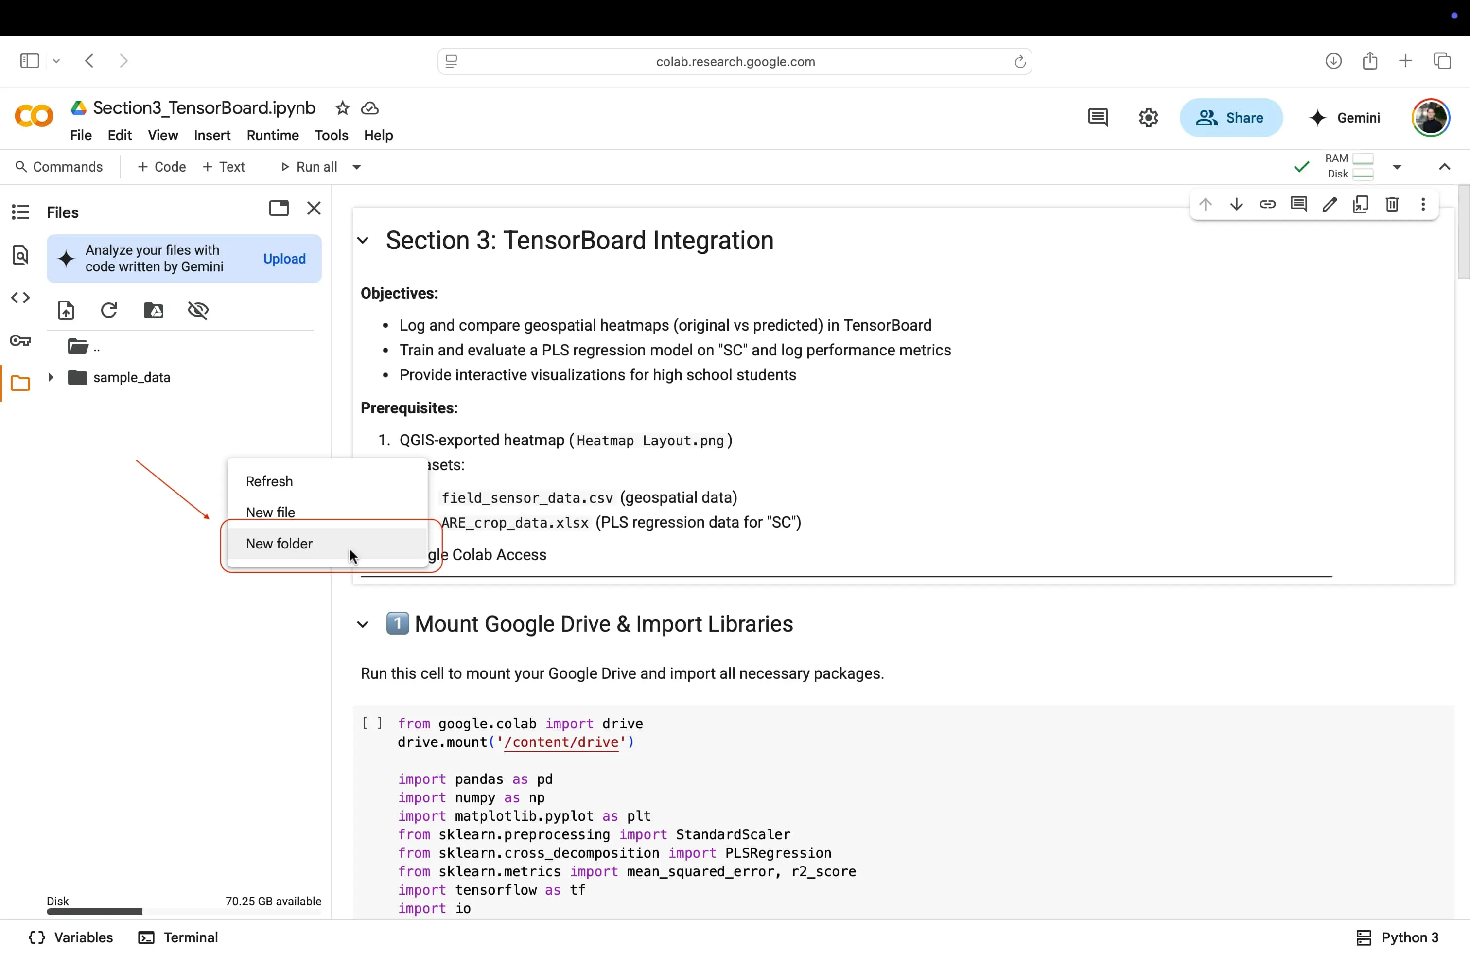Open the Run all dropdown arrow

[x=357, y=167]
